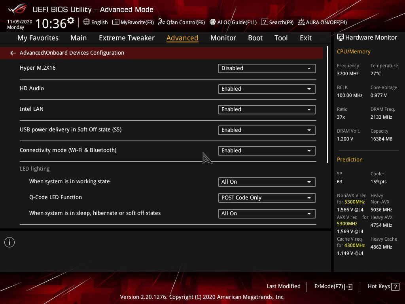Click the EzMode exit arrow icon
This screenshot has height=304, width=405.
pos(349,287)
